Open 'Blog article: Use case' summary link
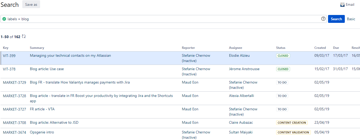360x140 pixels. 47,69
